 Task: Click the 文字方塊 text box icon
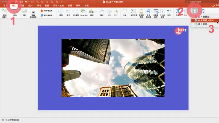coord(133,11)
